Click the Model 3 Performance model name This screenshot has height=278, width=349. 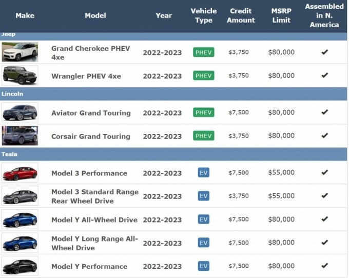point(89,173)
